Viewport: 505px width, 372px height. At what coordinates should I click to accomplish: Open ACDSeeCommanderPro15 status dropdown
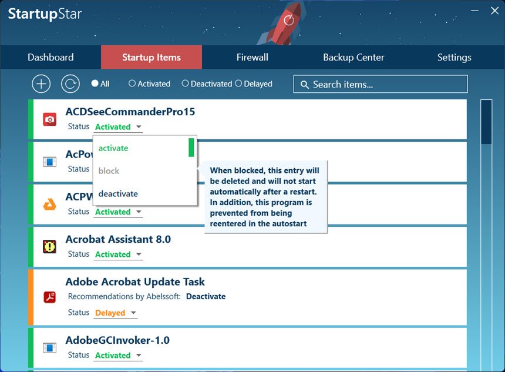pos(118,127)
